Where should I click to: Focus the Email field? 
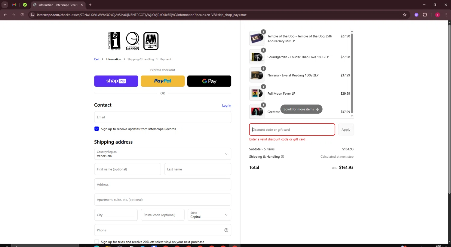[163, 117]
